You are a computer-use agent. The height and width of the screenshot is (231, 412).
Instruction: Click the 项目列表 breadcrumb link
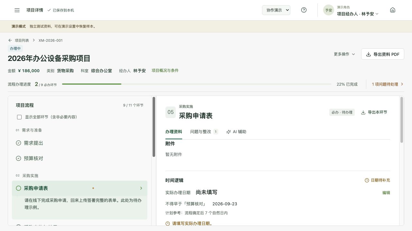tap(22, 40)
